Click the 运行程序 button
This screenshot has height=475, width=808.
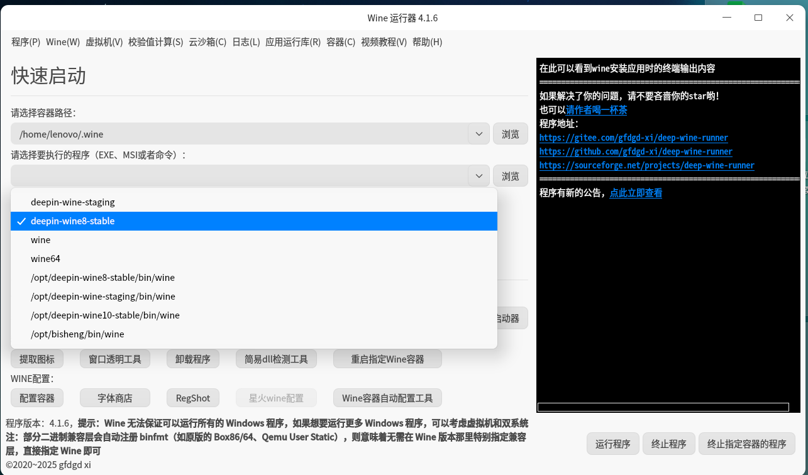[613, 444]
